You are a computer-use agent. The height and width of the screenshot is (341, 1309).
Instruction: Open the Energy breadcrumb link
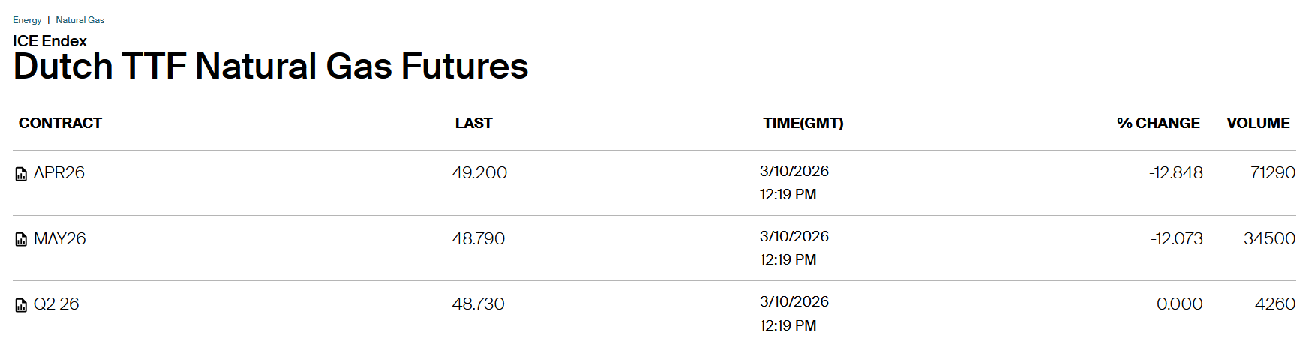tap(27, 20)
